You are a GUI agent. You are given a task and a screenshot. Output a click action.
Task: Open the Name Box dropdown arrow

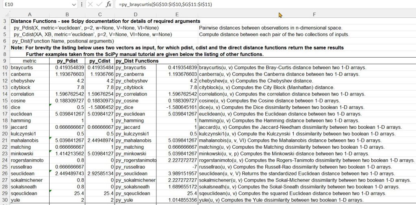(x=74, y=4)
